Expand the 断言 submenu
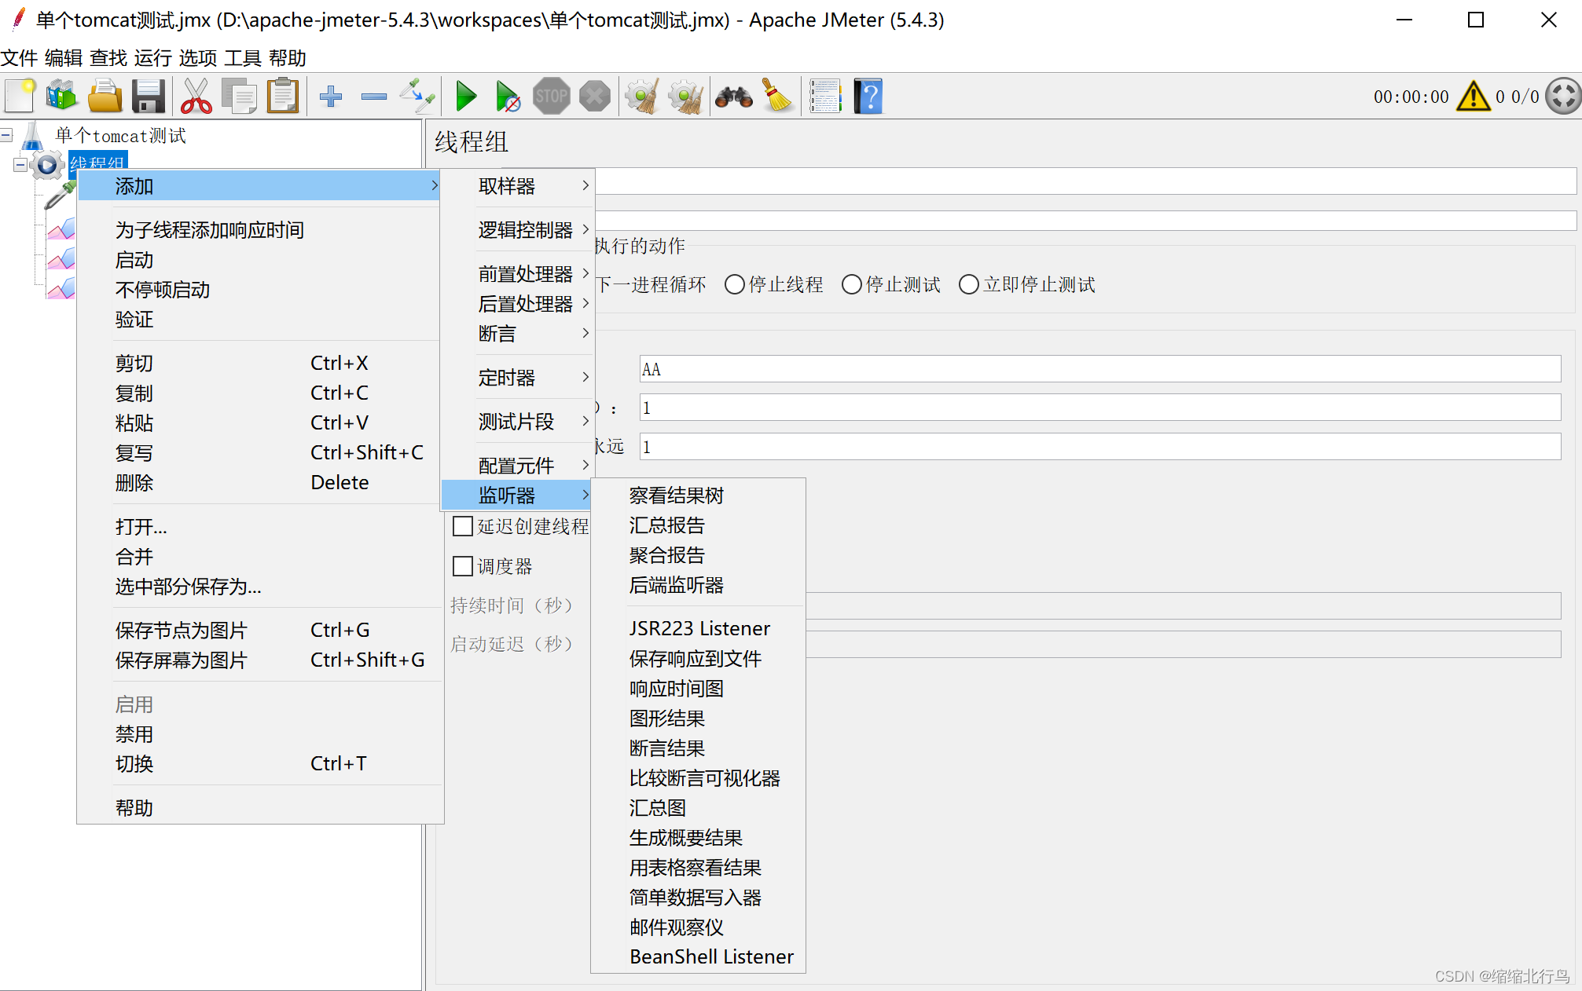Image resolution: width=1582 pixels, height=991 pixels. tap(519, 334)
